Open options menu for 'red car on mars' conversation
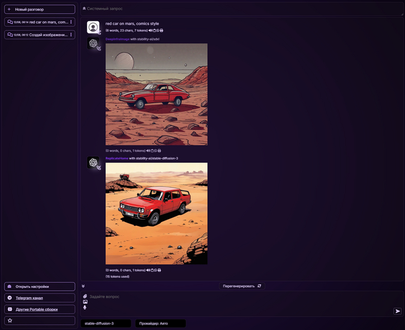Image resolution: width=405 pixels, height=330 pixels. (71, 22)
